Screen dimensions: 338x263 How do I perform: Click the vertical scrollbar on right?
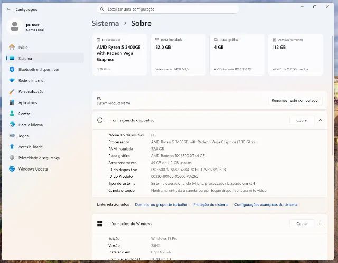(333, 95)
